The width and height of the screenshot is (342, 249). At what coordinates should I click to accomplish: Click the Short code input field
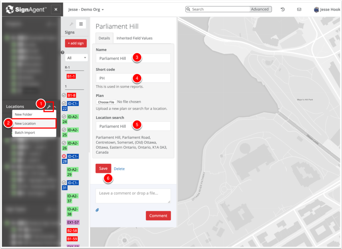point(133,78)
